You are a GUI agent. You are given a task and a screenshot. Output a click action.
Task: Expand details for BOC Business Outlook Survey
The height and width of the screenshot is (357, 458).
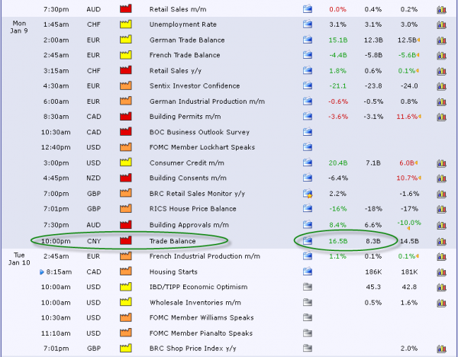308,132
